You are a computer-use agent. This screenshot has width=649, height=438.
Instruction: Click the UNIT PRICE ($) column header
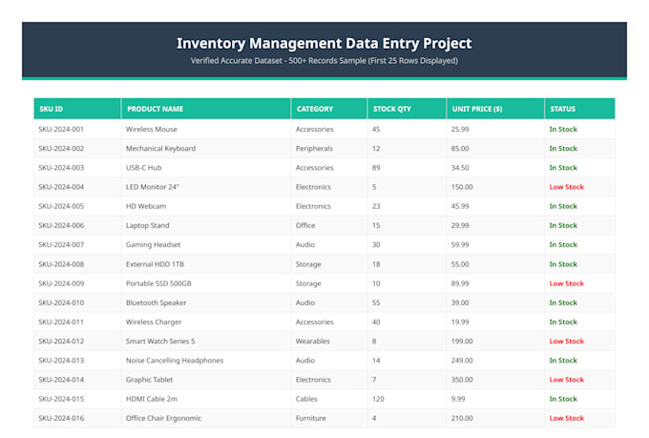[x=495, y=109]
